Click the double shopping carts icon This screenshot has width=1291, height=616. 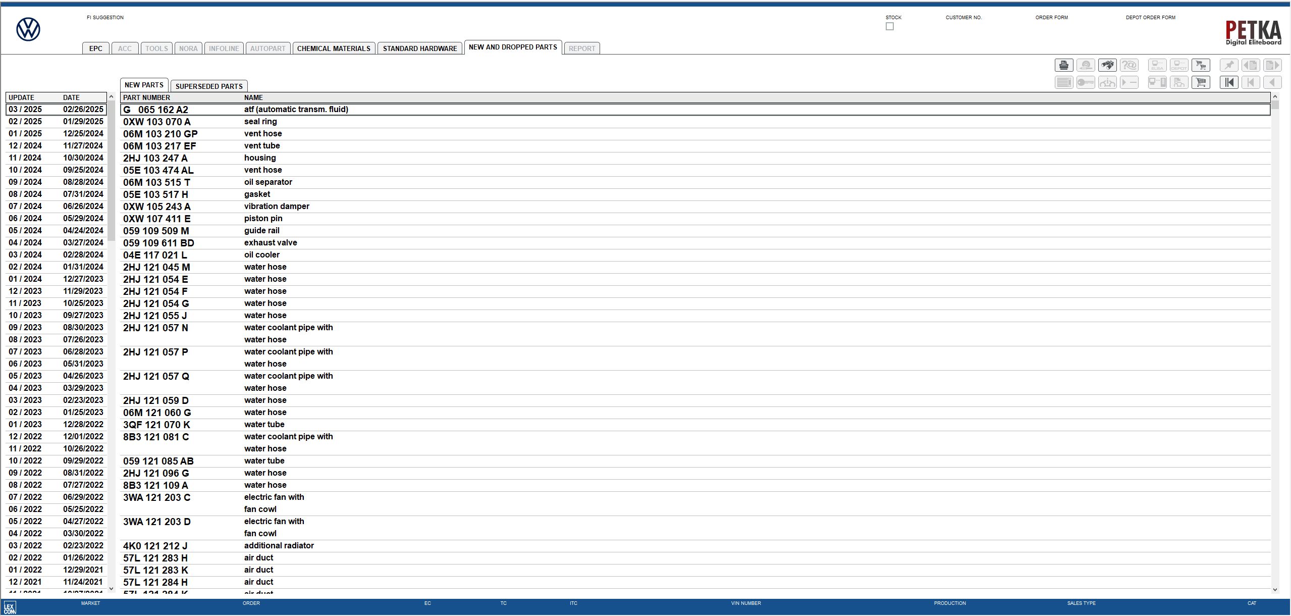pos(1201,65)
